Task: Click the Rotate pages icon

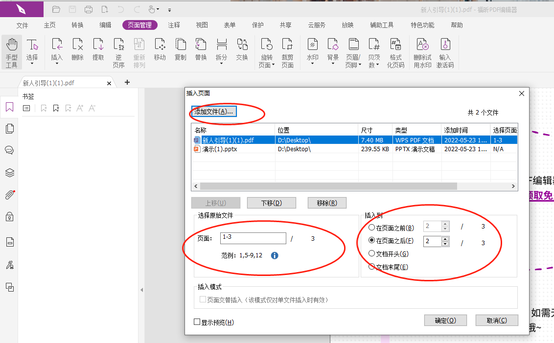Action: click(266, 45)
